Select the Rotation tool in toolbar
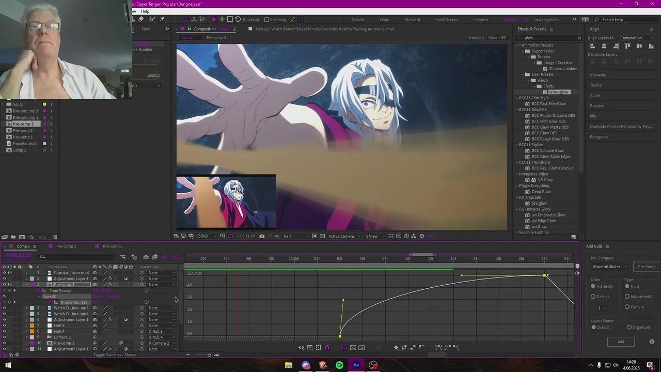Image resolution: width=661 pixels, height=372 pixels. 238,19
